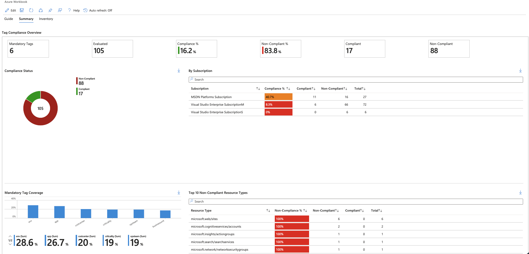Click the env (Sum) 28.6% tile
Screen dimensions: 529x254
pos(26,241)
